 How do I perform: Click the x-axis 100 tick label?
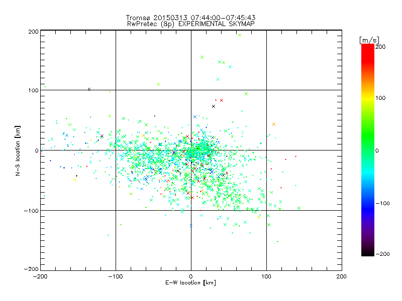(x=266, y=277)
